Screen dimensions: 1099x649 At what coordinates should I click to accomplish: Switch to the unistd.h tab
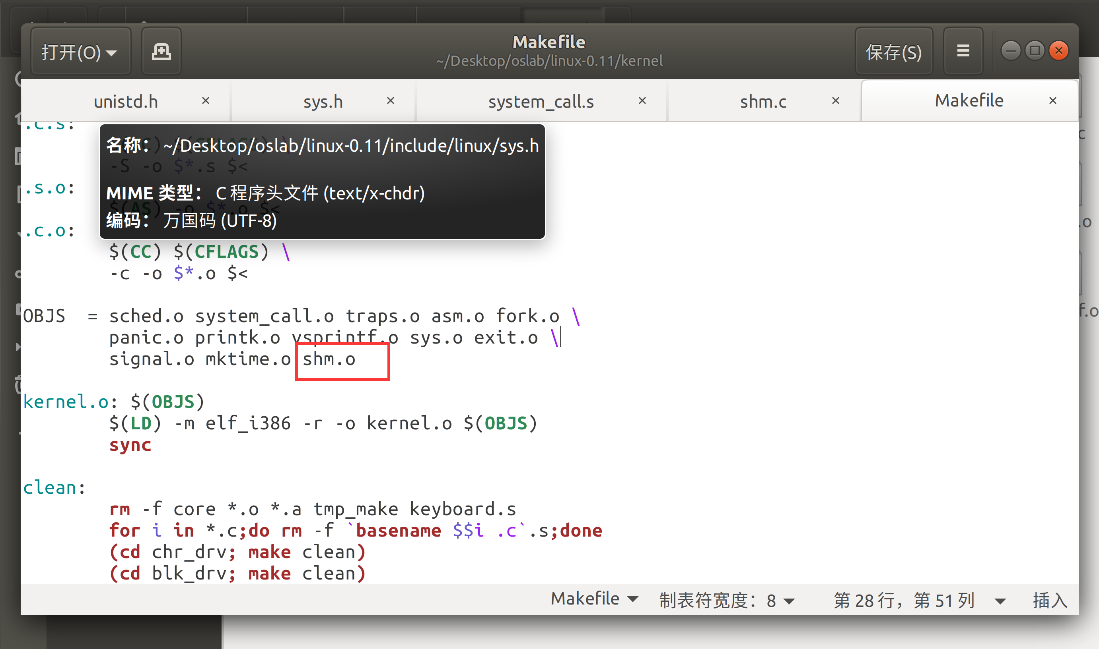tap(126, 101)
